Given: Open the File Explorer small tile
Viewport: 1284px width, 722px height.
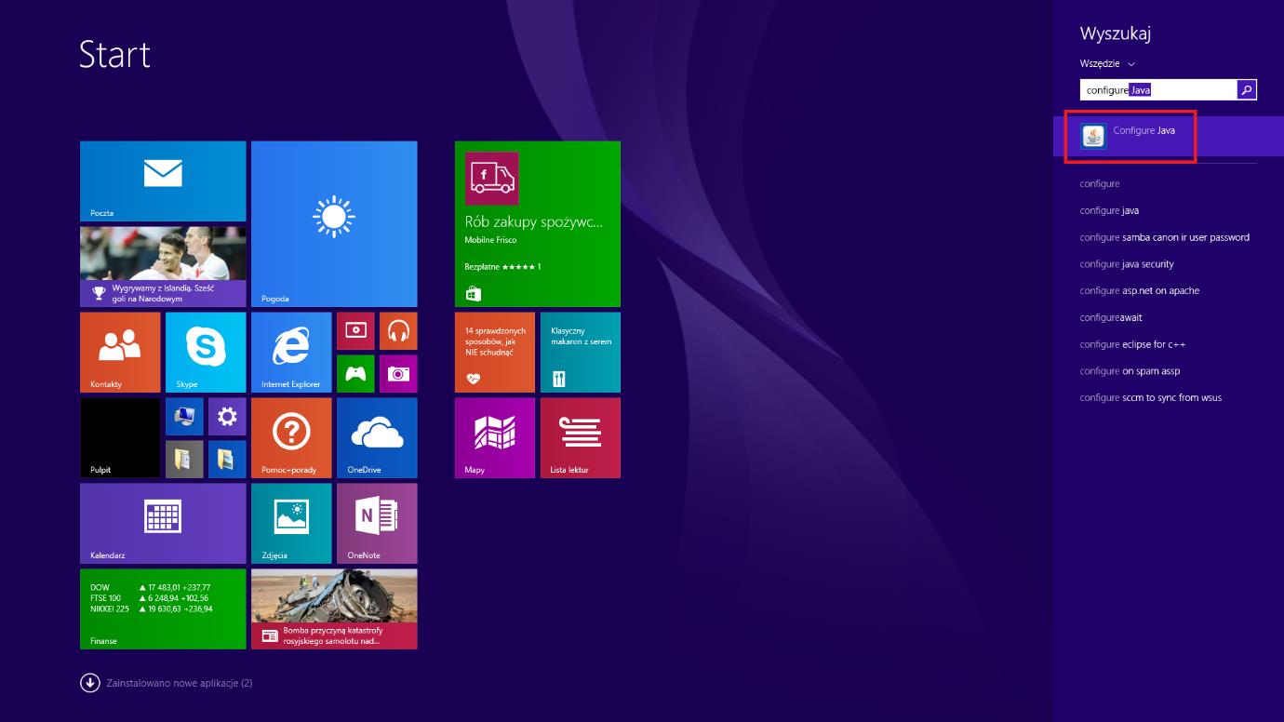Looking at the screenshot, I should (227, 459).
